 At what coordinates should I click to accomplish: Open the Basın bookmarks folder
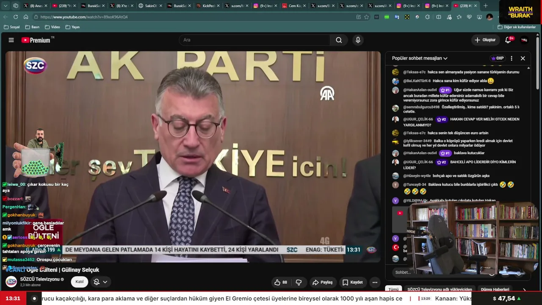[32, 27]
